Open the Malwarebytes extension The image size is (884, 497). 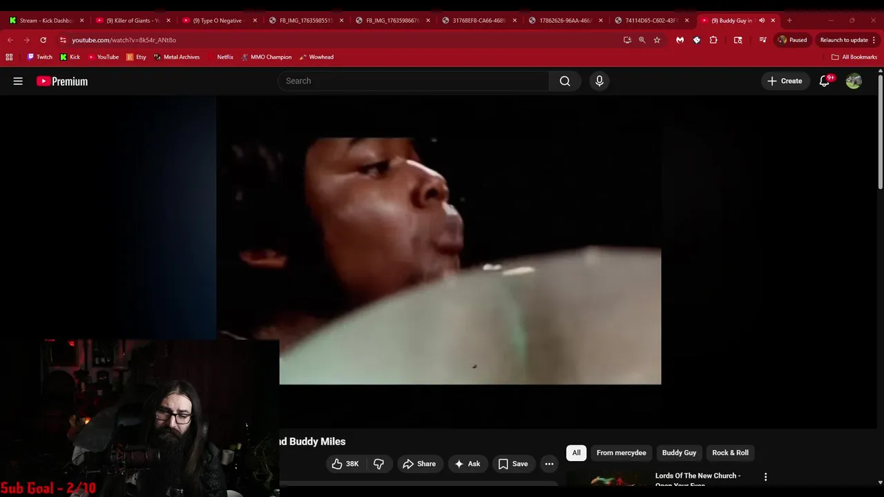coord(680,40)
